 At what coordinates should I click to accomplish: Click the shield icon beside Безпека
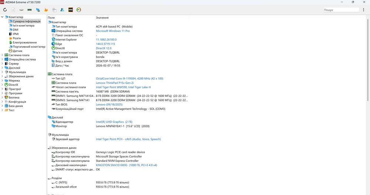coord(6,97)
